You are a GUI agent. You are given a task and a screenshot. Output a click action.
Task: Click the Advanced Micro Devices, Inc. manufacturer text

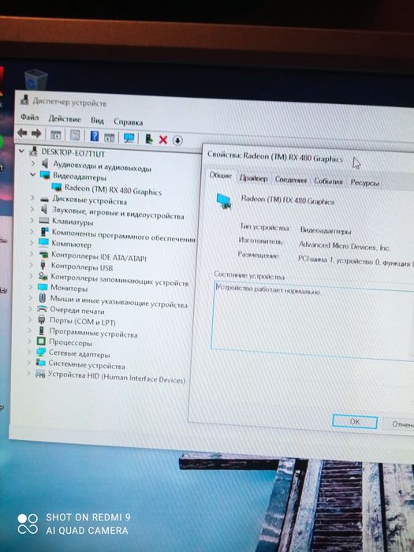click(345, 246)
